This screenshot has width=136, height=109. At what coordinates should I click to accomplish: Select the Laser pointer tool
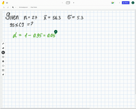[3, 75]
